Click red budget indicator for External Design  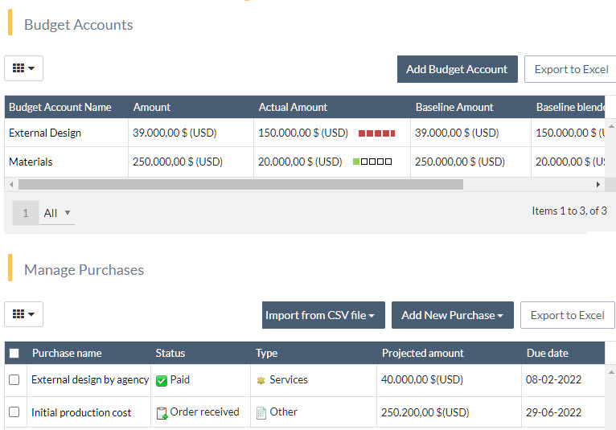tap(376, 133)
